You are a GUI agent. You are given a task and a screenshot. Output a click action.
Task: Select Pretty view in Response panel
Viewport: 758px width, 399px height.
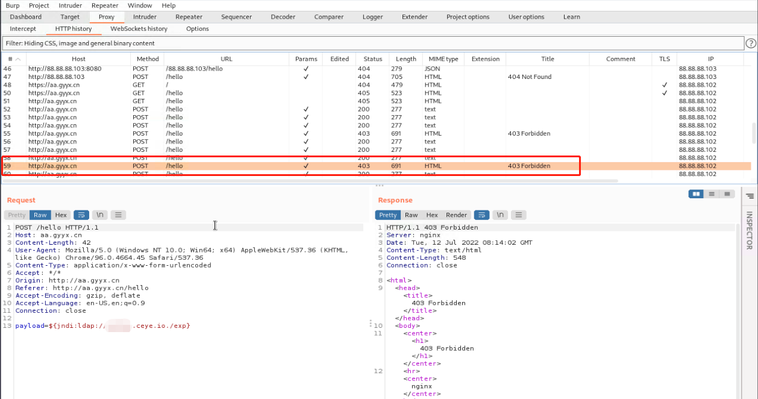click(x=388, y=215)
